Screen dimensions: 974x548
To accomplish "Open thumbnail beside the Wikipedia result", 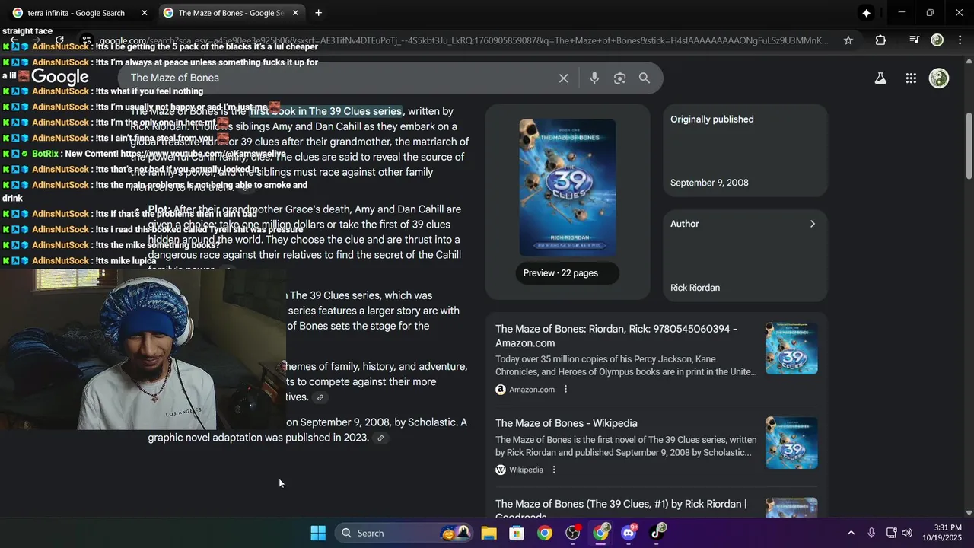I will pos(791,443).
